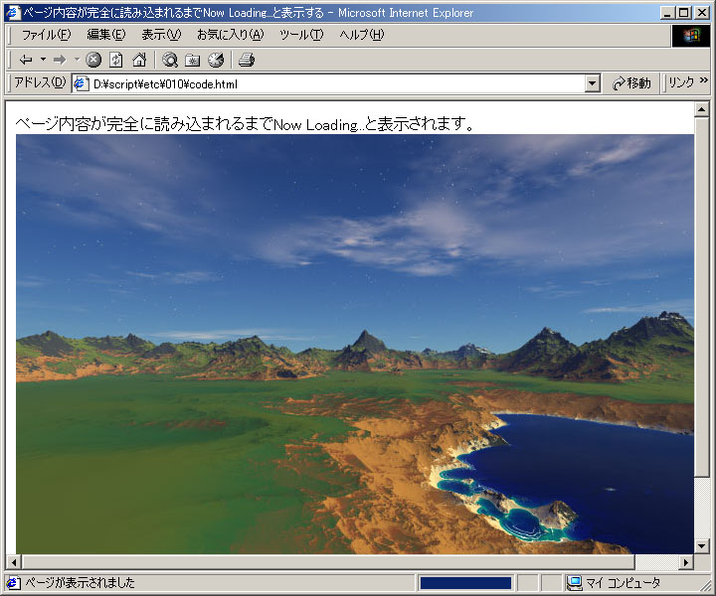Click the vertical scrollbar thumb
This screenshot has height=596, width=716.
701,297
